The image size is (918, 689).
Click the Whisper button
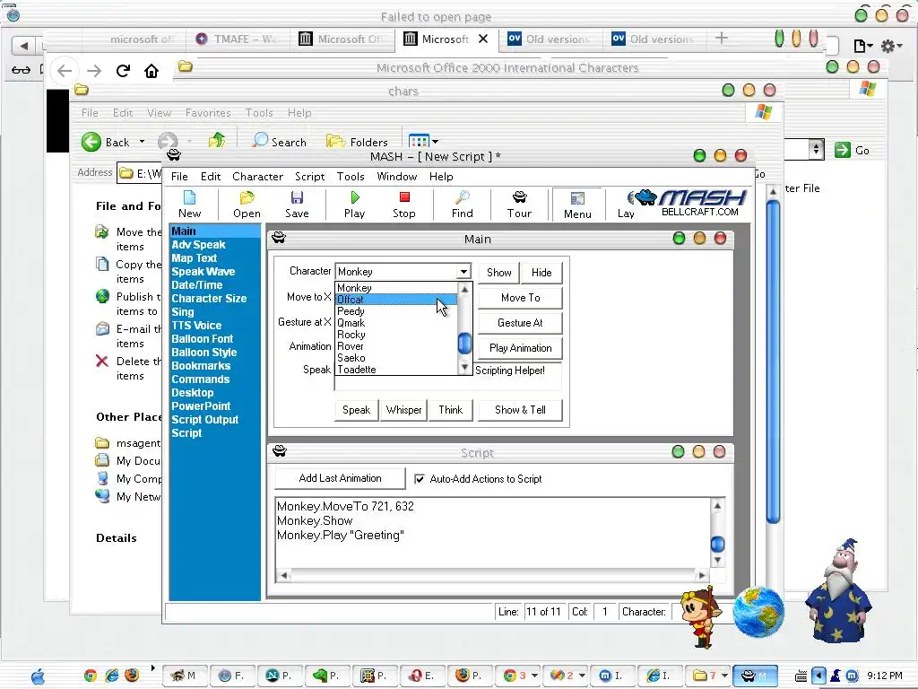(x=403, y=410)
